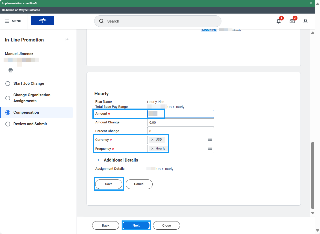The width and height of the screenshot is (320, 234).
Task: Remove the USD currency selection
Action: (x=152, y=140)
